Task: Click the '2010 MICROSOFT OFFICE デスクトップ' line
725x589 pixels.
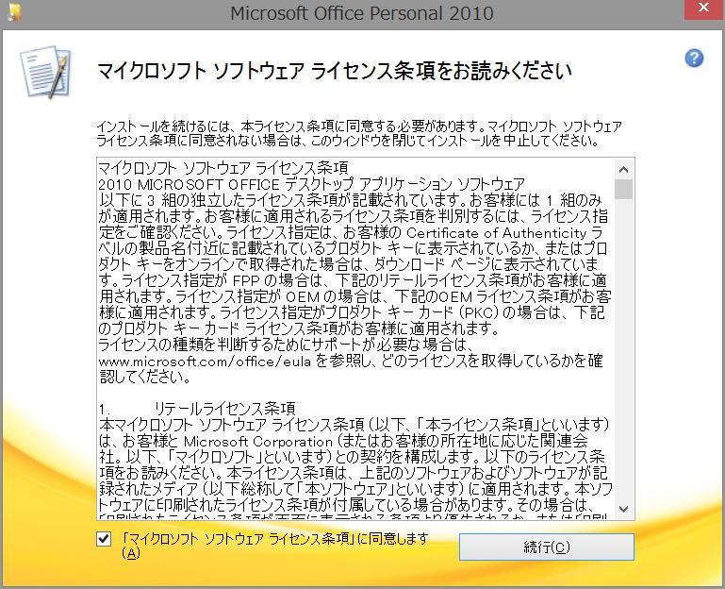Action: [x=311, y=184]
